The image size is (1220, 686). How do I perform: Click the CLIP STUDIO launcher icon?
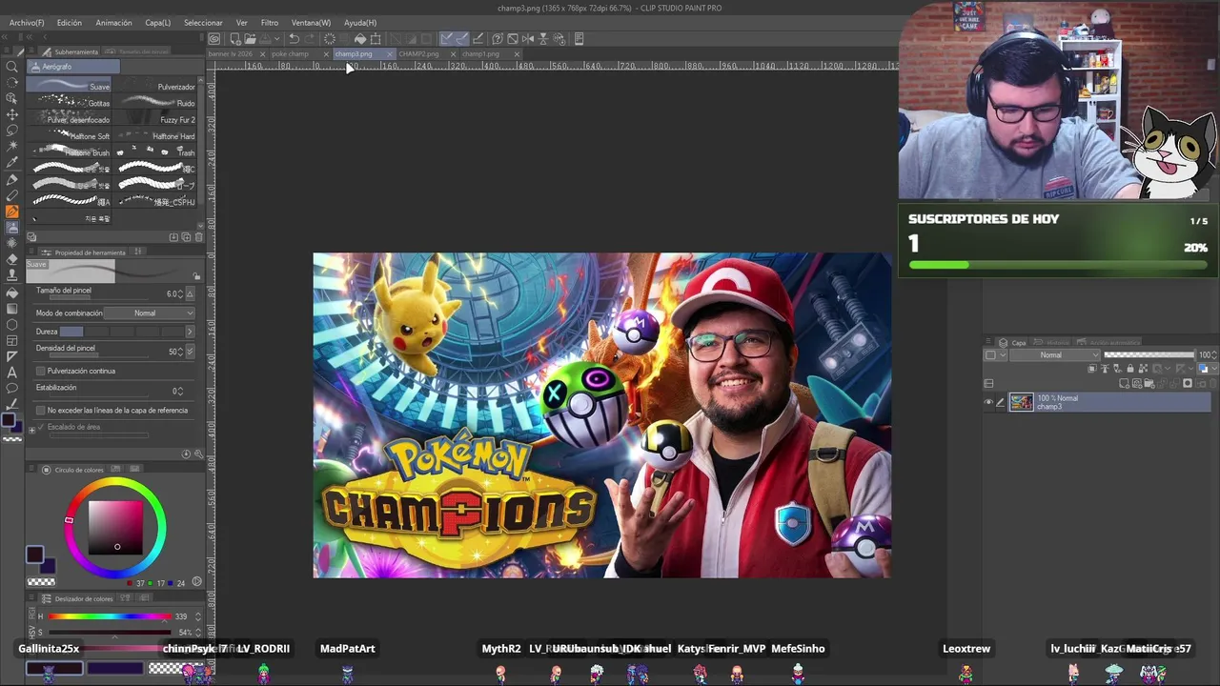pos(214,39)
